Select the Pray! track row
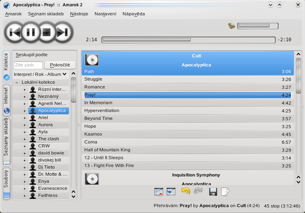 point(188,95)
